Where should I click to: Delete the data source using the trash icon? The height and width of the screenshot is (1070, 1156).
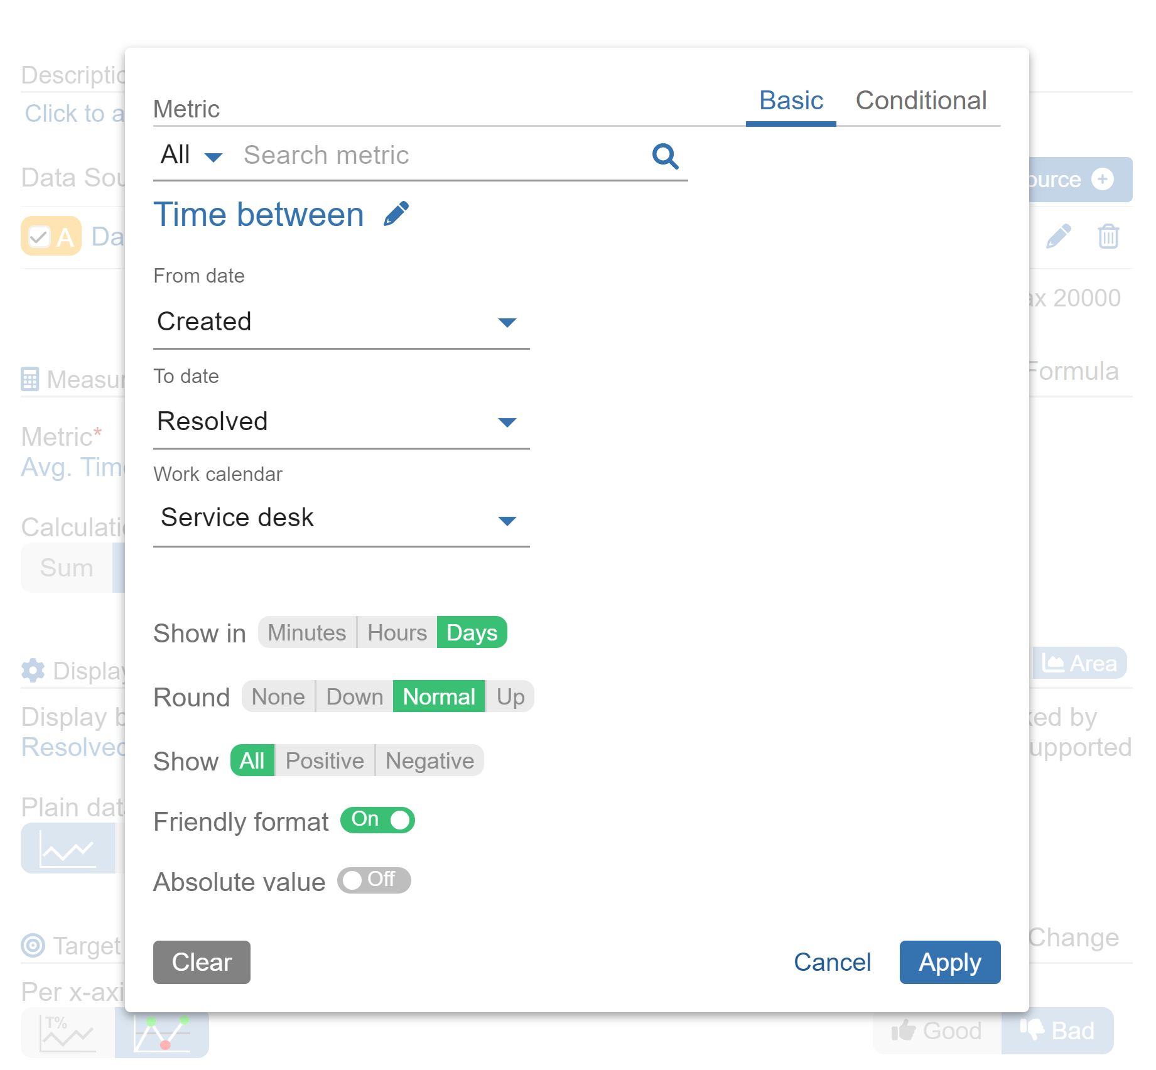1108,236
